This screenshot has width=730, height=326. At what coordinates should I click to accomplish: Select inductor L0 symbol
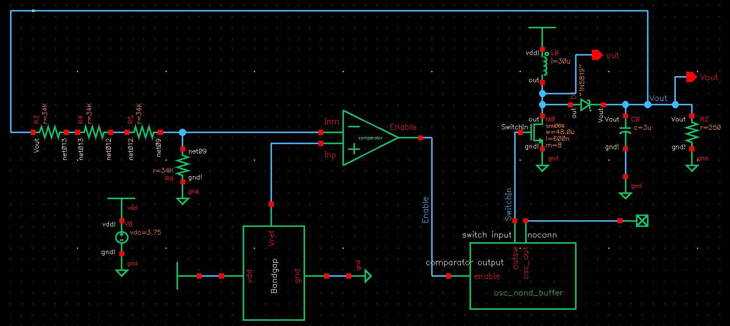point(544,66)
